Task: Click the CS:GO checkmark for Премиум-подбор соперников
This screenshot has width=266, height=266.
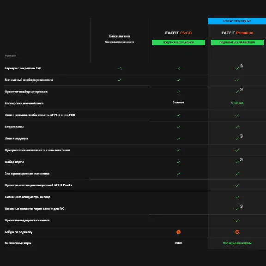Action: pyautogui.click(x=178, y=91)
